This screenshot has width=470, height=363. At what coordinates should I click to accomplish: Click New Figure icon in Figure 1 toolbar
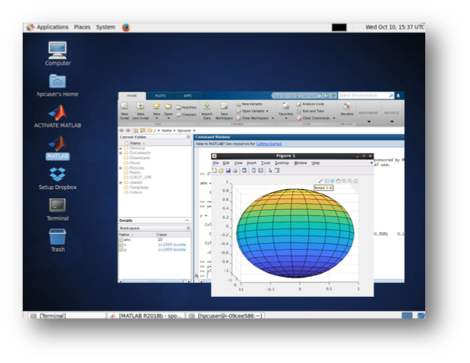coord(214,170)
